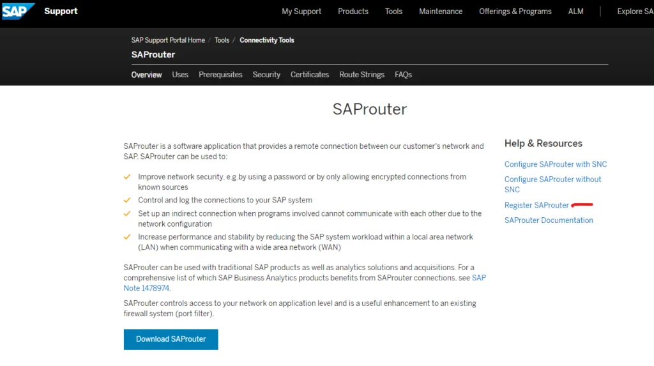
Task: Open the Maintenance menu
Action: pyautogui.click(x=441, y=11)
